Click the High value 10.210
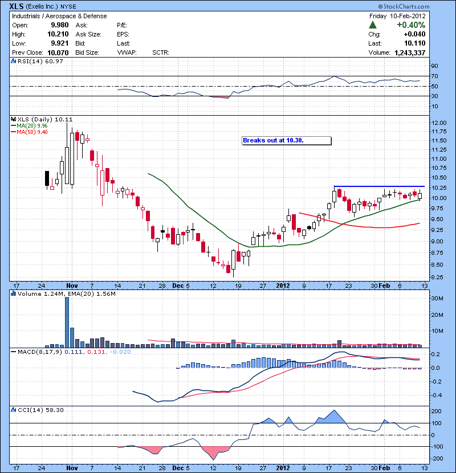 pyautogui.click(x=58, y=34)
